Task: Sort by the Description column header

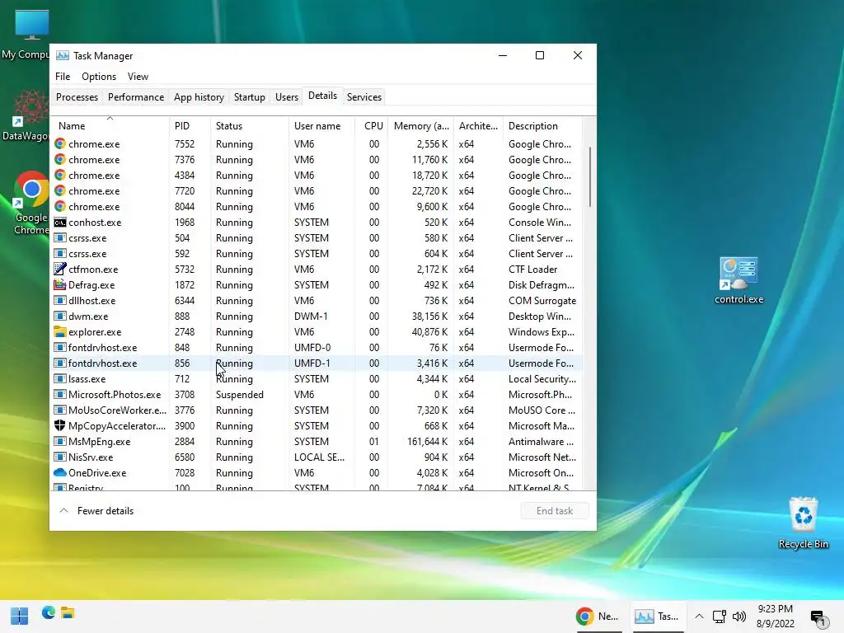Action: tap(542, 125)
